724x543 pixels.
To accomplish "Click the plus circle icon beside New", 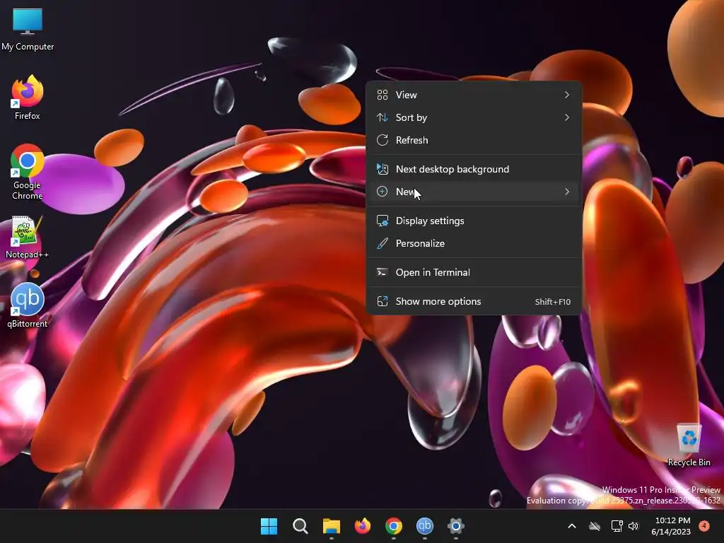I will 383,192.
